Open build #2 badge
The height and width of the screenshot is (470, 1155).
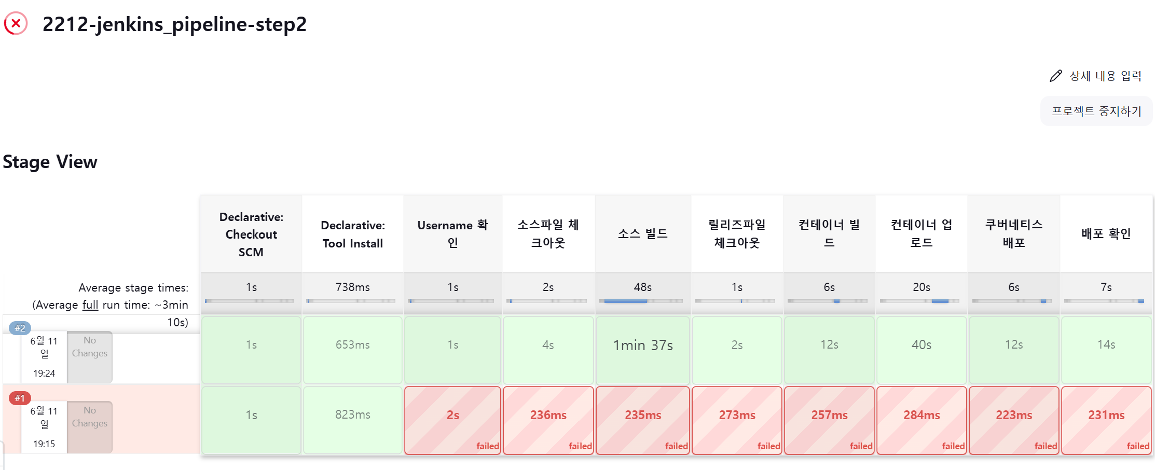point(20,328)
